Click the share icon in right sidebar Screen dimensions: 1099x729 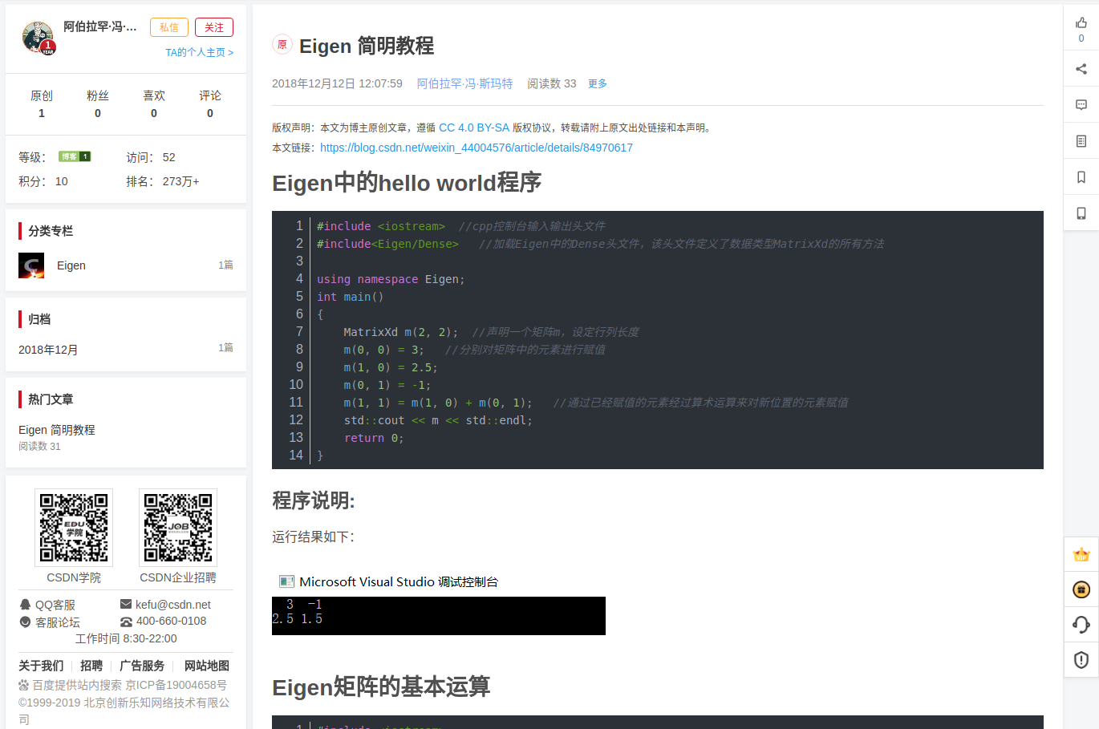(x=1081, y=69)
